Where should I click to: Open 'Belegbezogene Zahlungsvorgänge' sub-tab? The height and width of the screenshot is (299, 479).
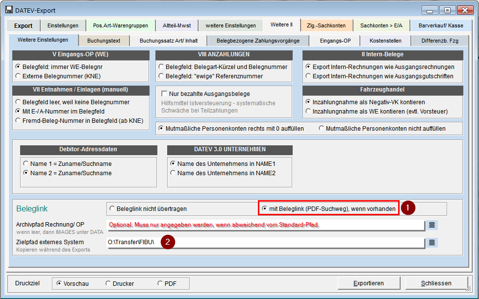click(x=258, y=41)
